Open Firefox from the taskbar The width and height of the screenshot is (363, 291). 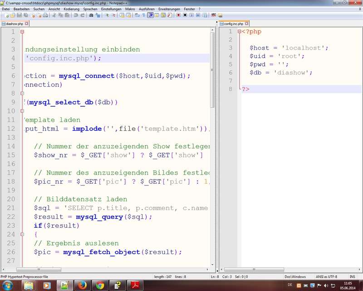point(82,285)
